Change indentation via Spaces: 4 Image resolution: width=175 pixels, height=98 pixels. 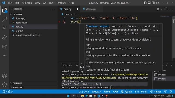(x=97, y=91)
